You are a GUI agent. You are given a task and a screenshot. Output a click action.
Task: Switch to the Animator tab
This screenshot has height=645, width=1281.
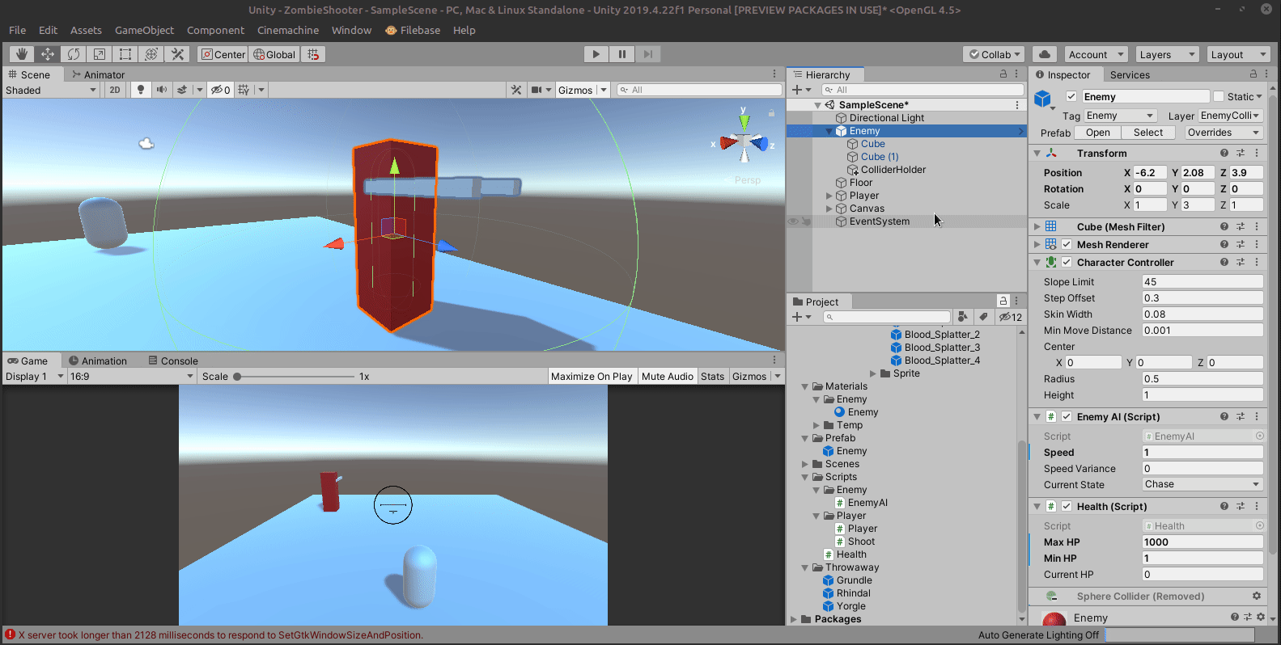[98, 74]
